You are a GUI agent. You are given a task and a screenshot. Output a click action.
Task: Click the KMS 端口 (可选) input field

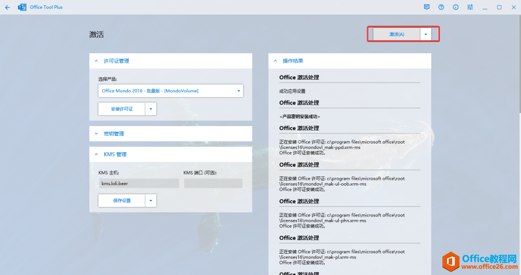(213, 184)
